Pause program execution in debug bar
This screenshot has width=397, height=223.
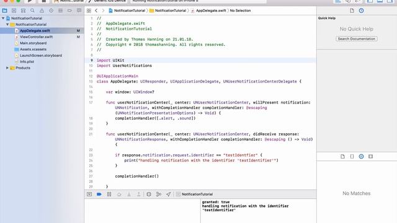point(109,194)
